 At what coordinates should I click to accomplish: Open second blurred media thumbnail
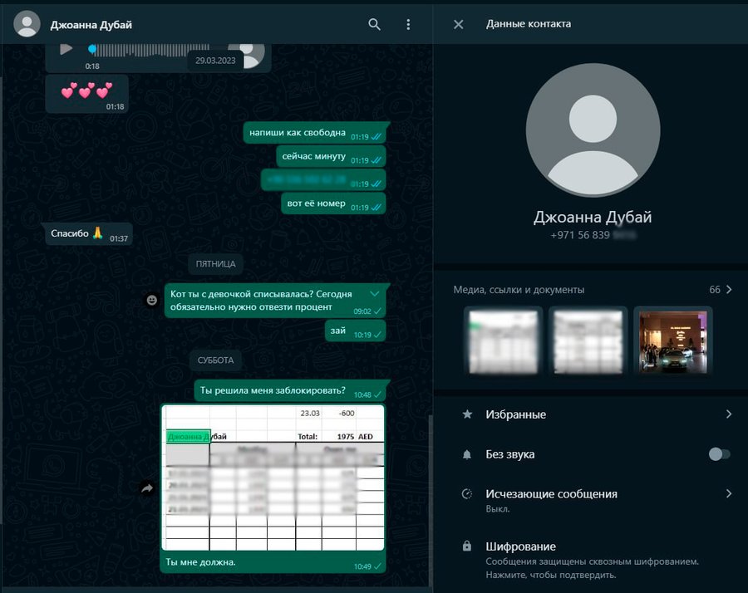pyautogui.click(x=588, y=341)
